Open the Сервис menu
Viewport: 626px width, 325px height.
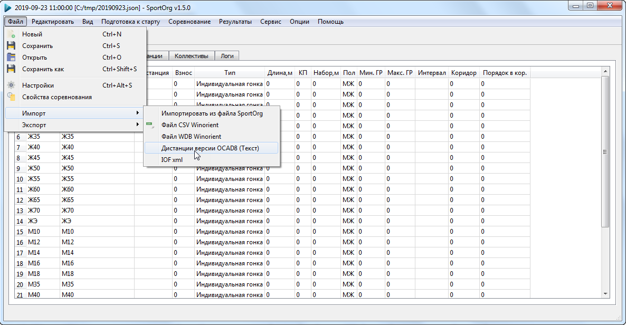271,22
